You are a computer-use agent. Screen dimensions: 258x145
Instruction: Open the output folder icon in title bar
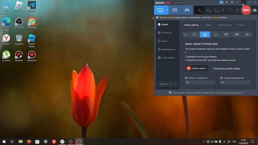pos(227,2)
